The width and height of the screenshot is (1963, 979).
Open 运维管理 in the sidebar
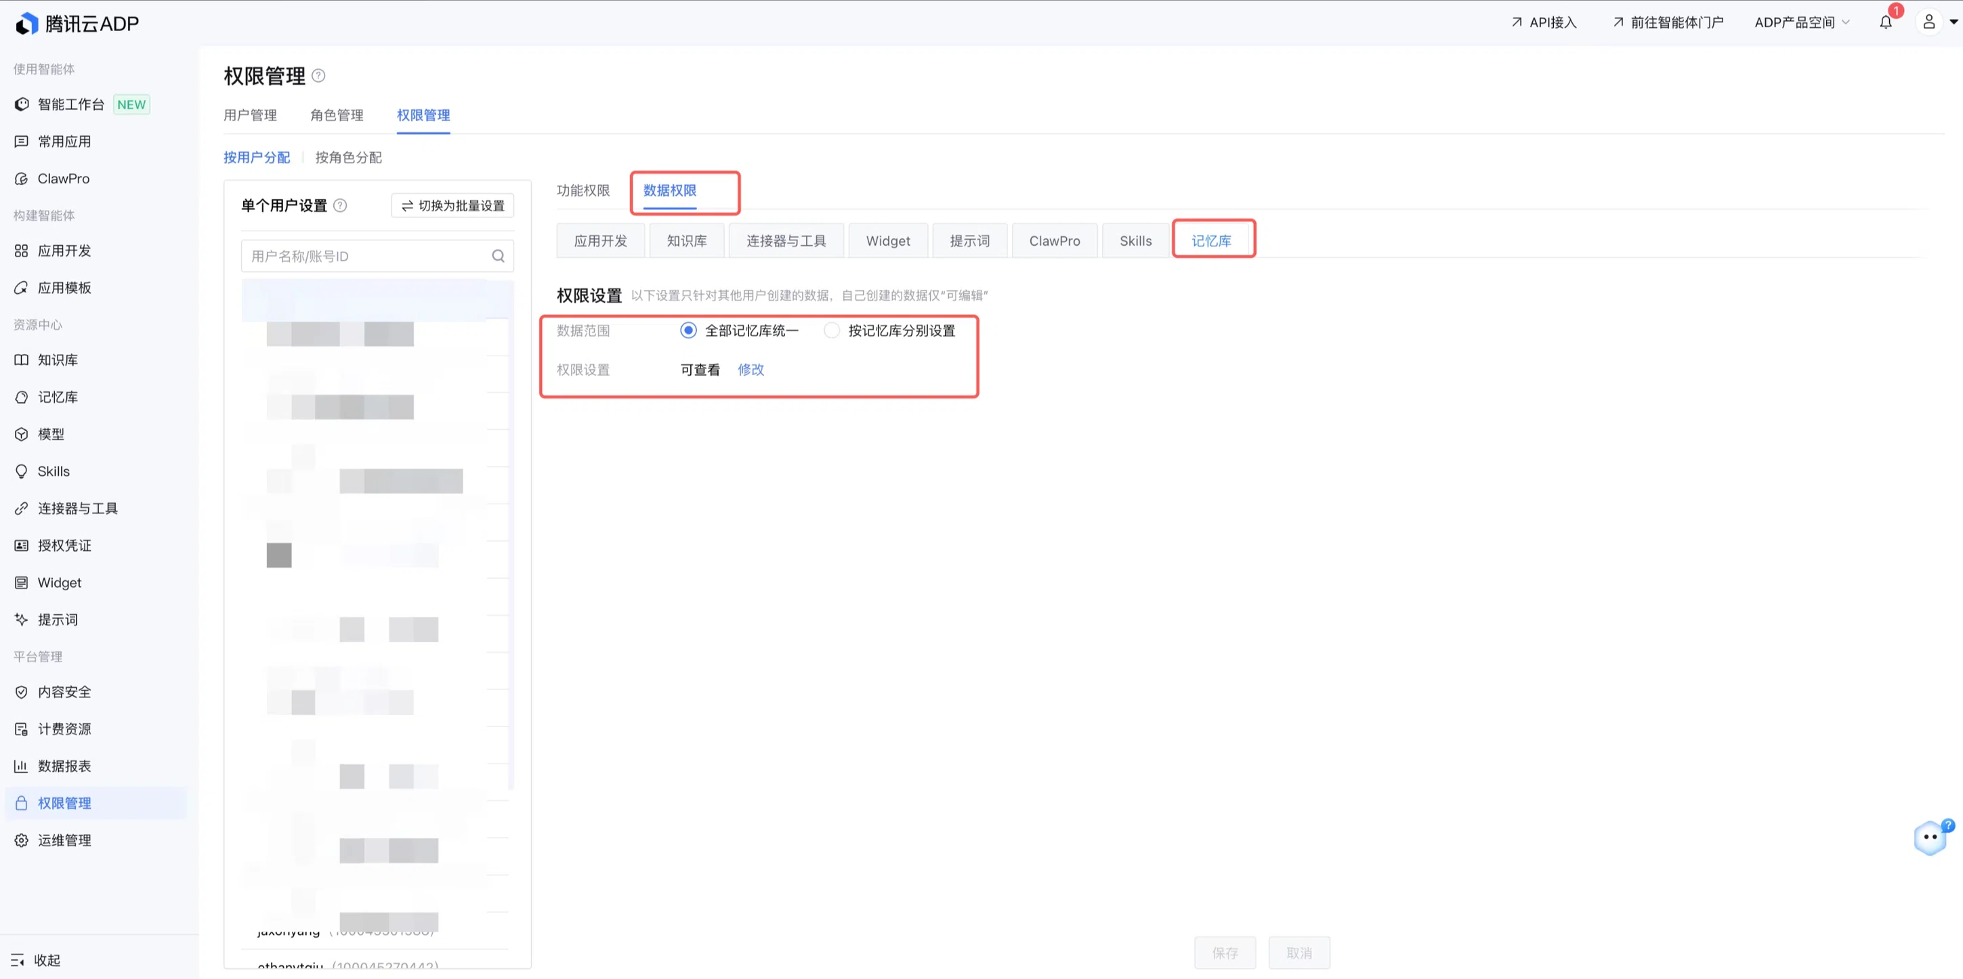[64, 840]
